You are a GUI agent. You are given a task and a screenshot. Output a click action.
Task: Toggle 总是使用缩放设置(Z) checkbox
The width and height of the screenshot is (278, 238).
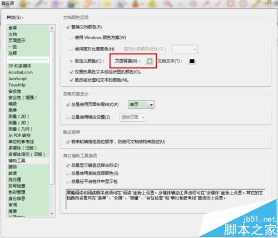(x=68, y=117)
